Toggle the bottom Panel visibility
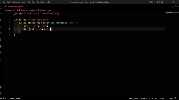Image resolution: width=179 pixels, height=100 pixels. pos(155,2)
